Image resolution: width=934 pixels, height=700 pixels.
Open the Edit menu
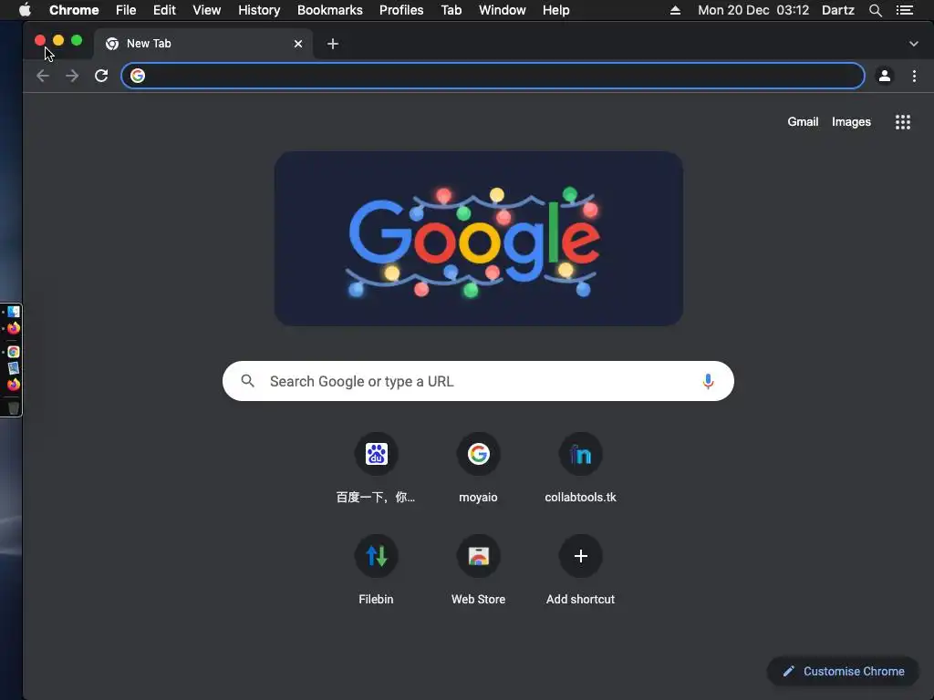tap(164, 10)
